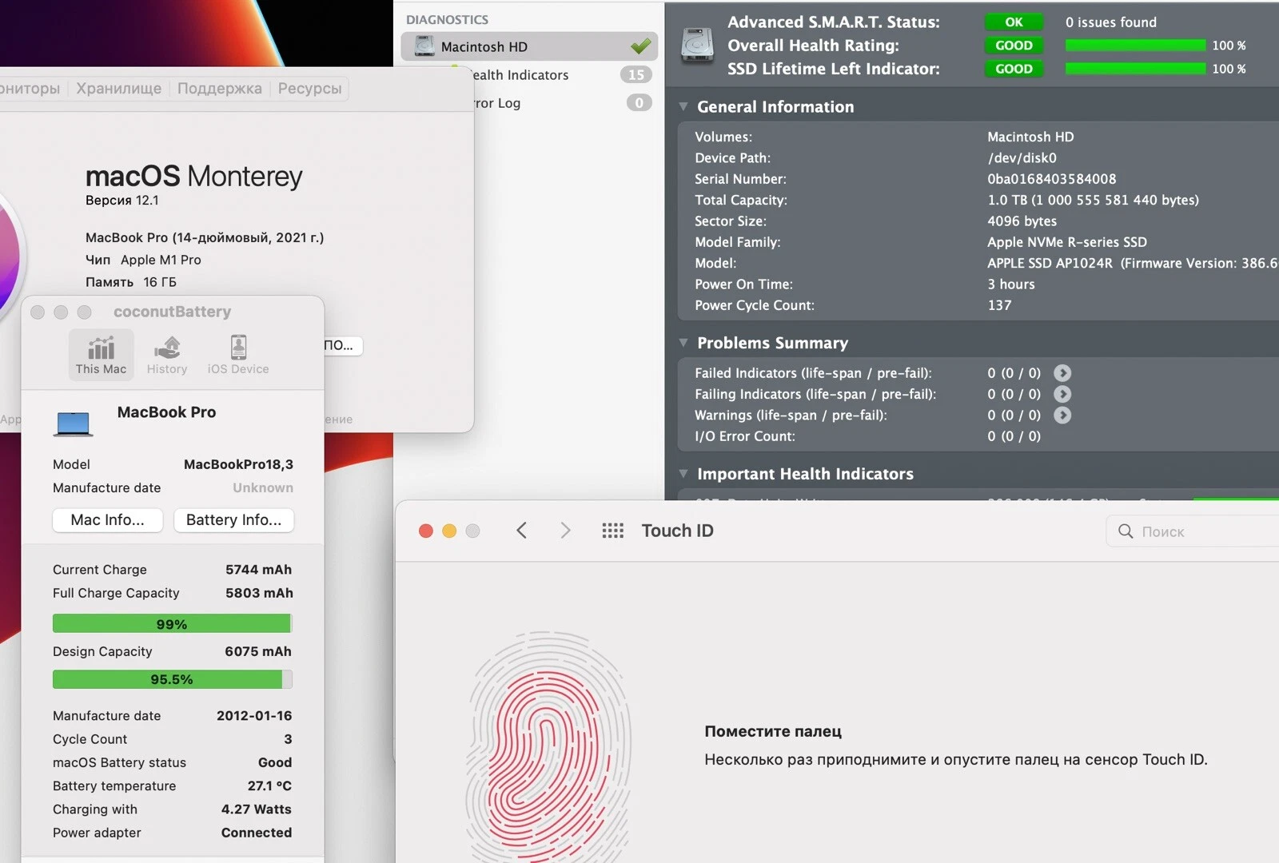Click the 95.5% design capacity bar
Viewport: 1279px width, 863px height.
point(172,679)
